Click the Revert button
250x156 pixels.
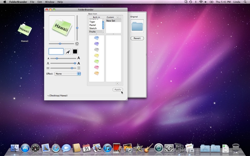137,38
